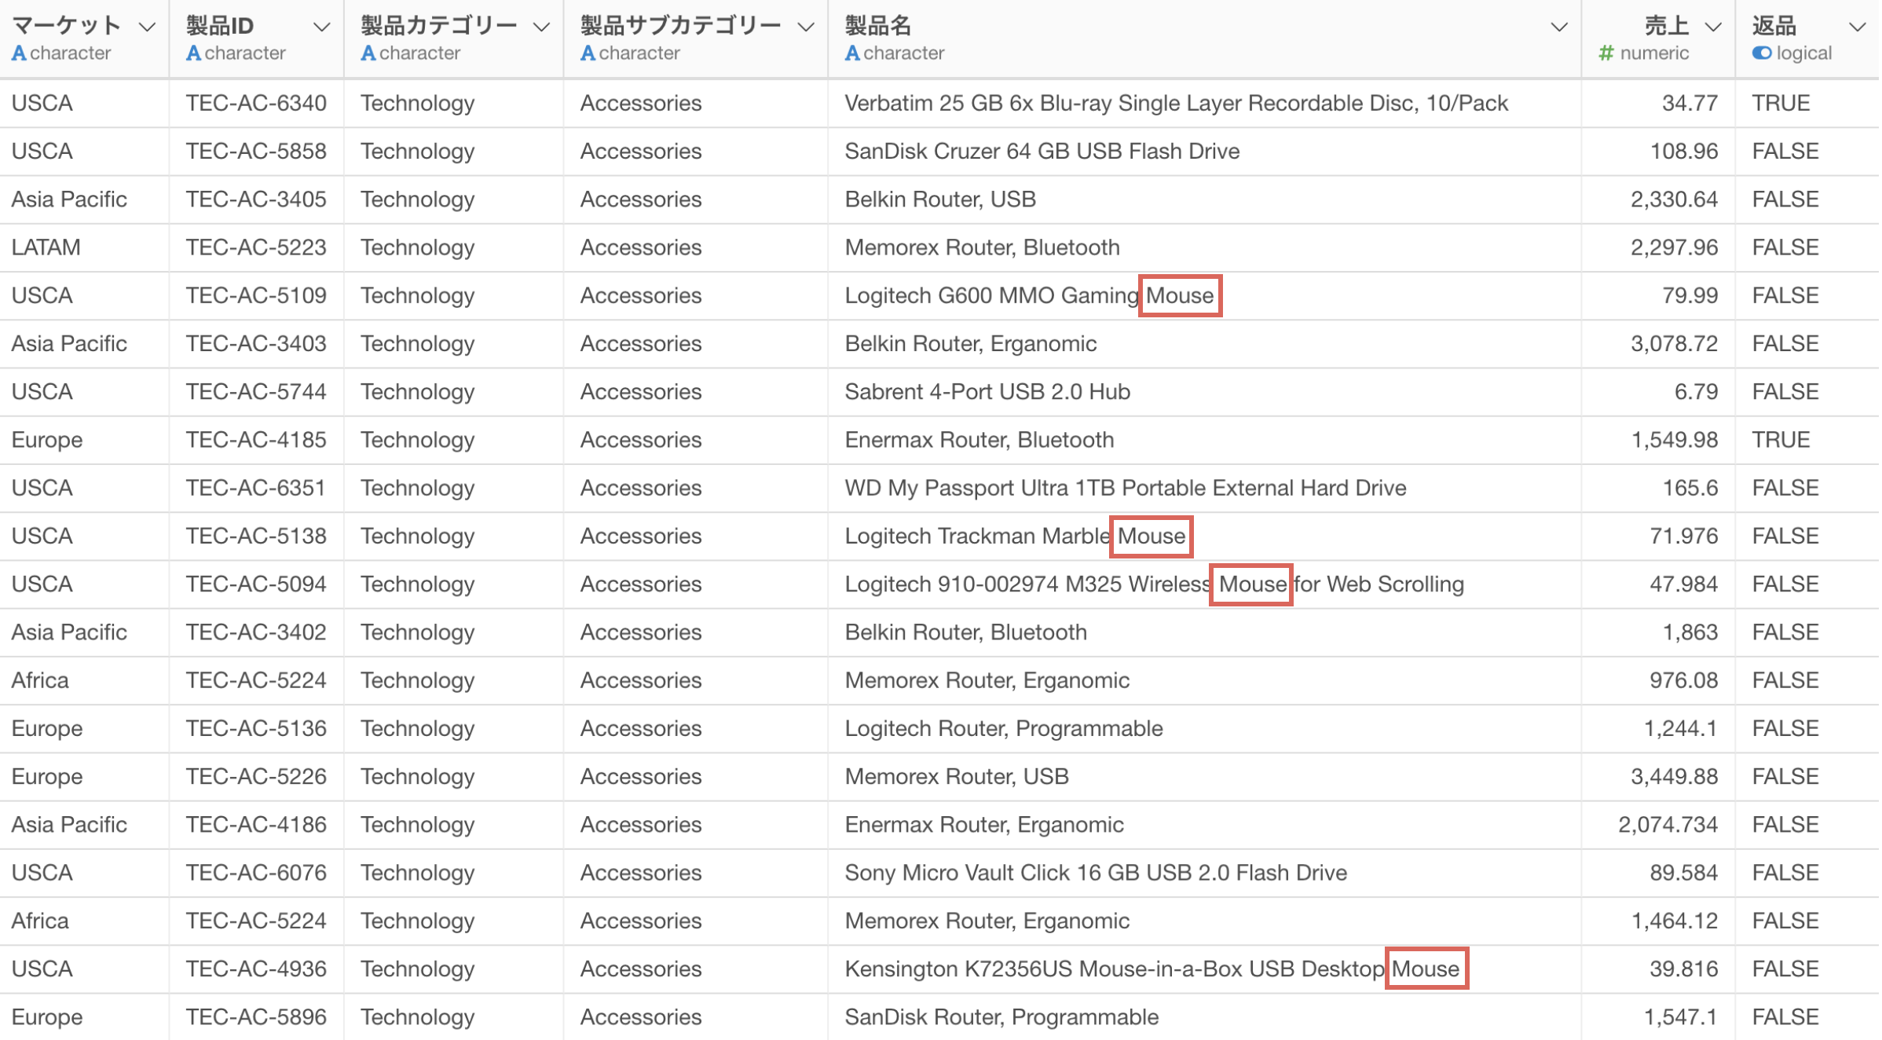Click the character type icon under 製品サブカテゴリー
The width and height of the screenshot is (1882, 1040).
[588, 53]
